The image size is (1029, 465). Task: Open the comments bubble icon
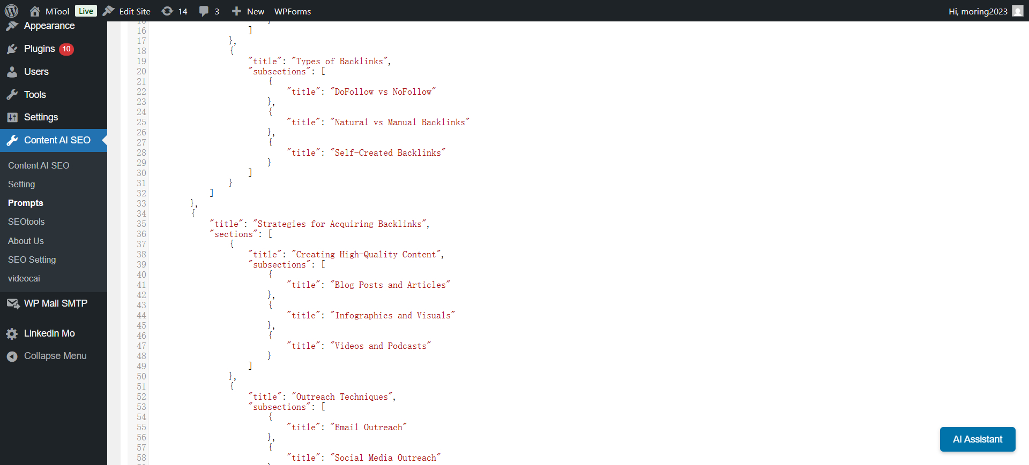tap(204, 11)
